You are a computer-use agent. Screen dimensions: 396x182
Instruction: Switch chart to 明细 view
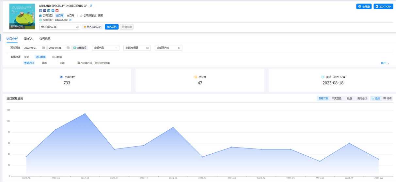388,98
